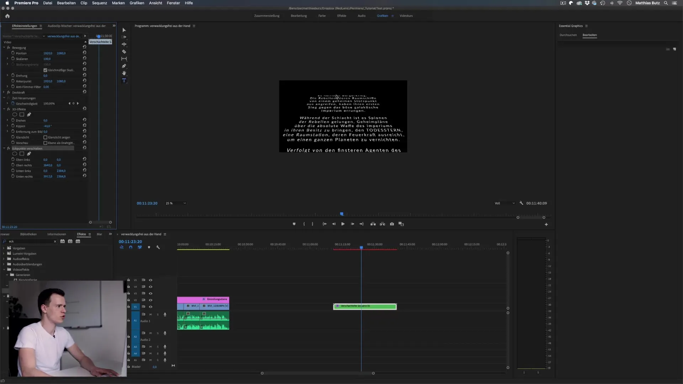Open zoom level 25 % dropdown
The height and width of the screenshot is (384, 683).
point(176,203)
